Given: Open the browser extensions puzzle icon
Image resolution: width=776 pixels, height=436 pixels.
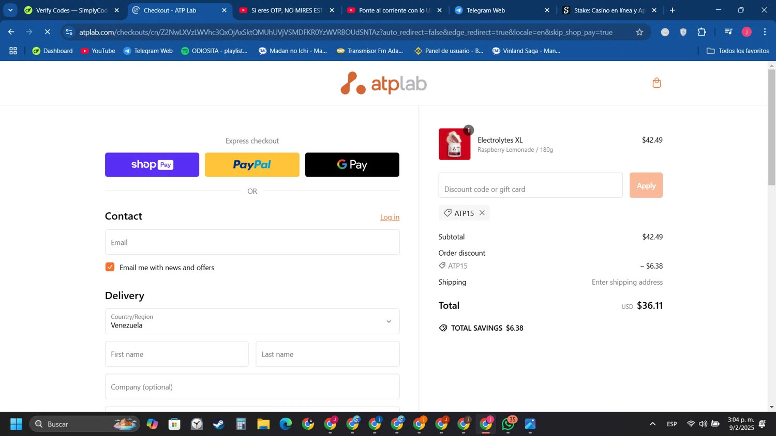Looking at the screenshot, I should 702,32.
